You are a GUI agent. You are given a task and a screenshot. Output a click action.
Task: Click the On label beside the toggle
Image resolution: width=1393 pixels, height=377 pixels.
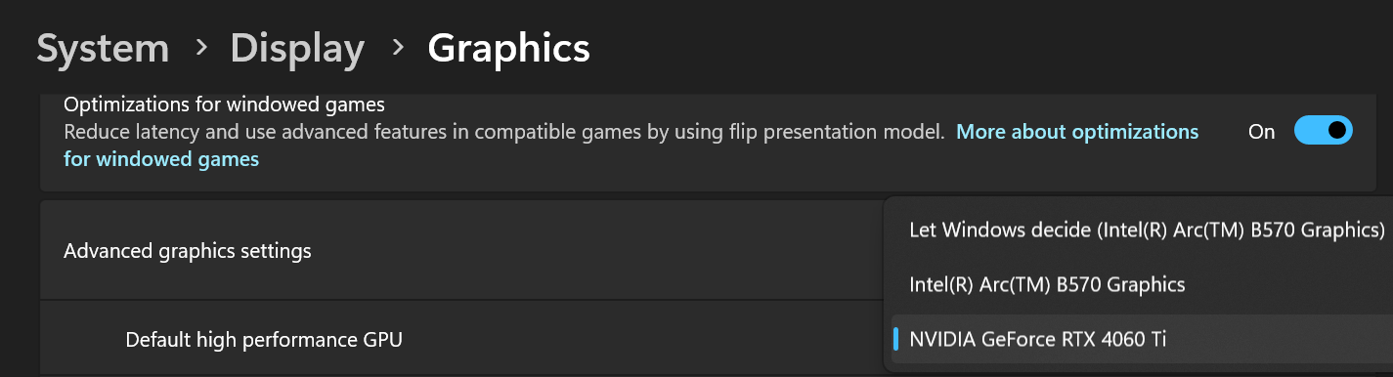click(x=1262, y=131)
